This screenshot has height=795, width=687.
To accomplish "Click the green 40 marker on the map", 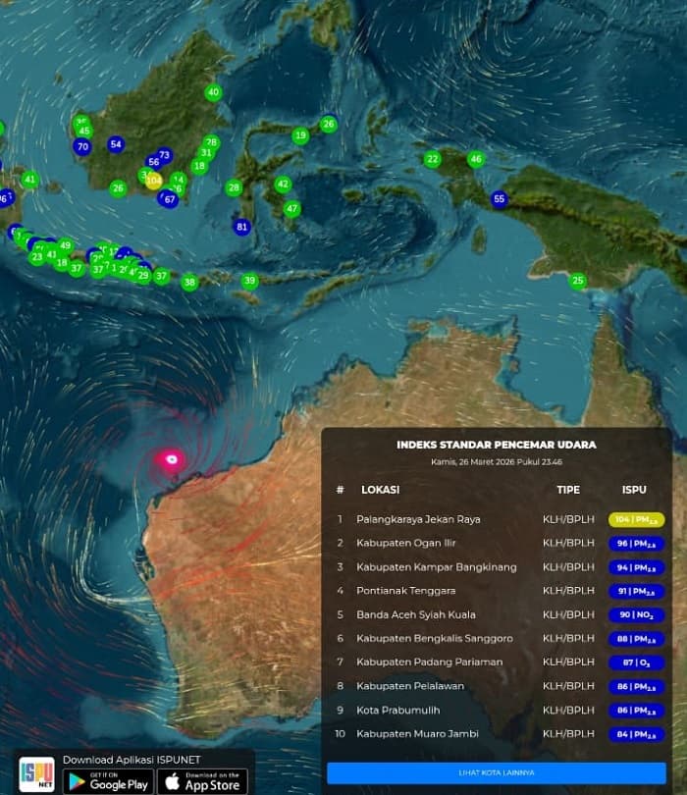I will click(213, 93).
